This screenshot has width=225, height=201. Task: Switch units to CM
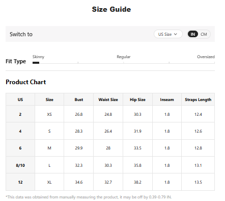click(204, 34)
